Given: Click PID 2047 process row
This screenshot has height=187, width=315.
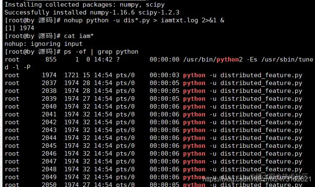Looking at the screenshot, I should pyautogui.click(x=153, y=161).
